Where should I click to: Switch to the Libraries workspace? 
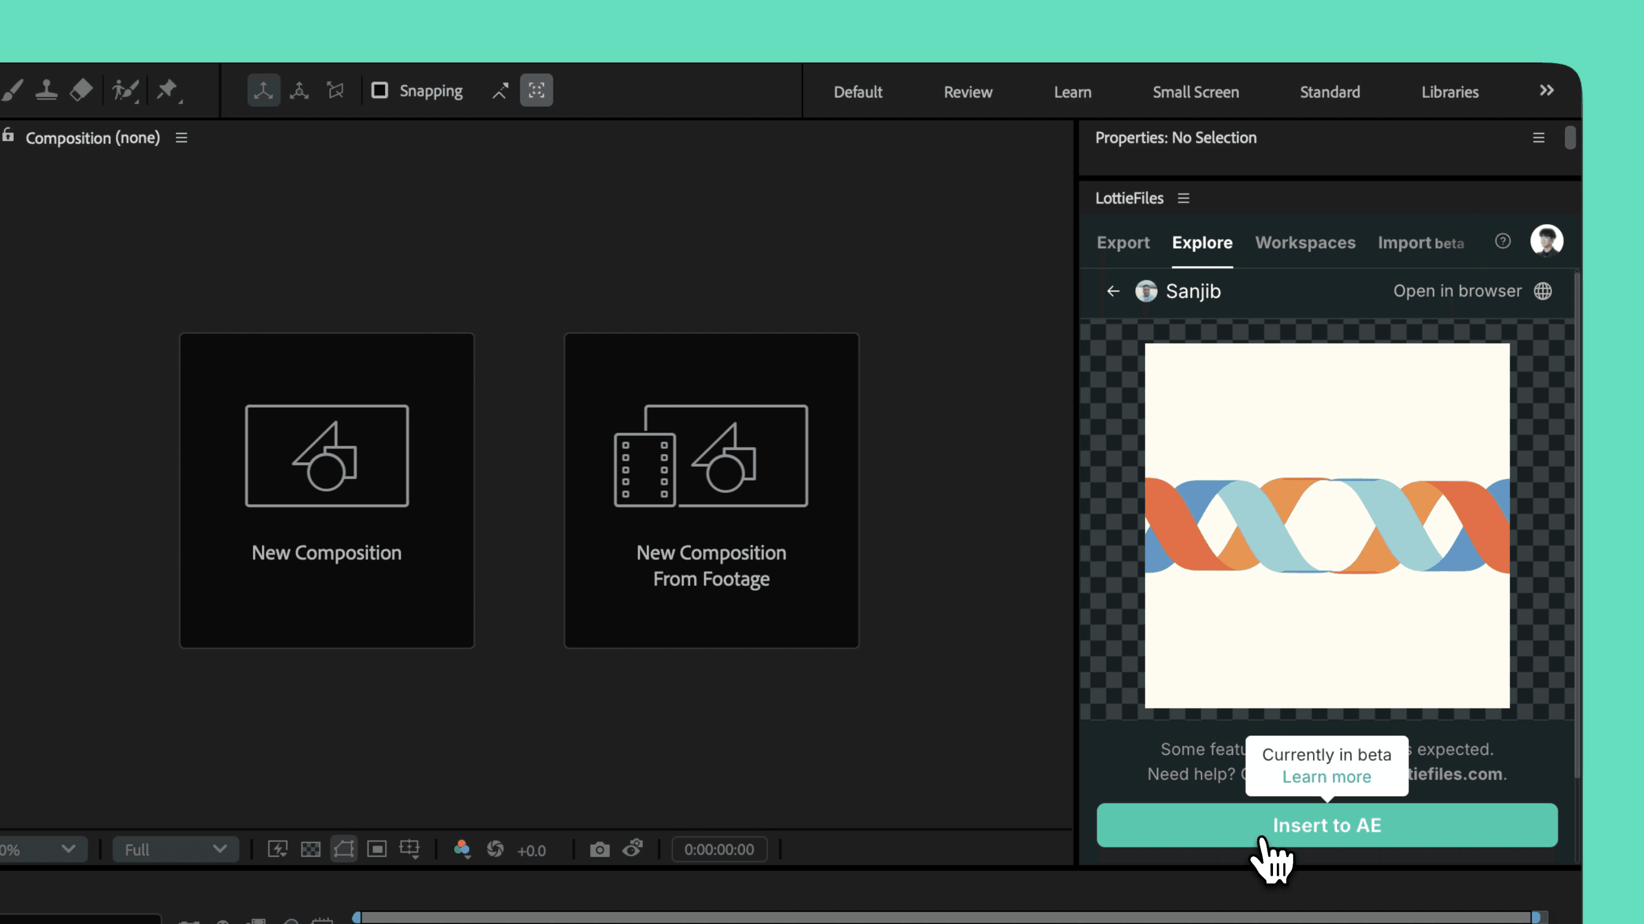click(1450, 92)
